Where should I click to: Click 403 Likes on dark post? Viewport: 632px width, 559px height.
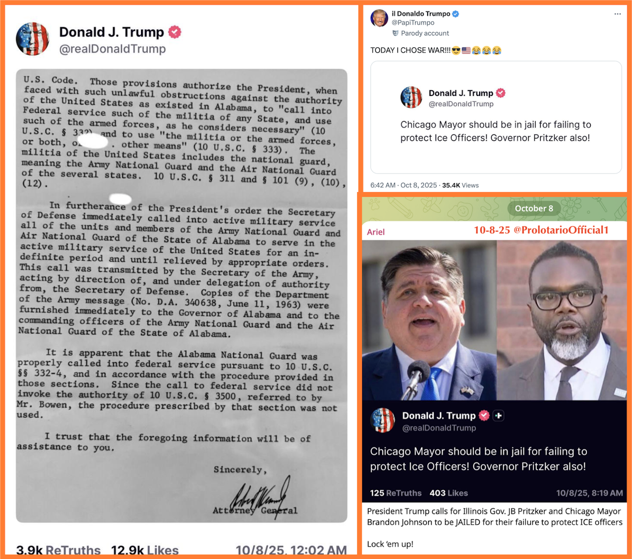tap(449, 493)
